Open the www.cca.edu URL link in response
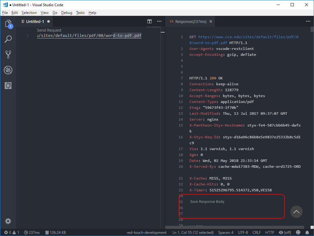 point(244,40)
